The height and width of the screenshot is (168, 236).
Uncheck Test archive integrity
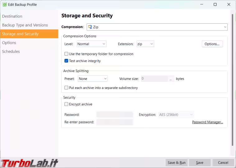coord(66,61)
